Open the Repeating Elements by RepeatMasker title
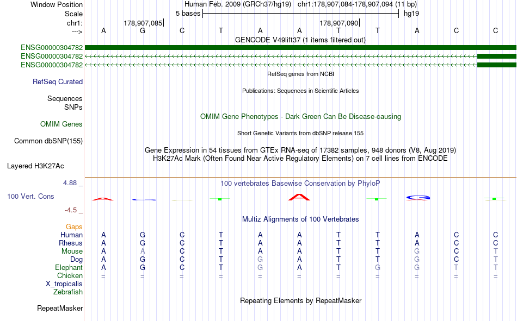Viewport: 517px width, 321px height. pyautogui.click(x=300, y=300)
